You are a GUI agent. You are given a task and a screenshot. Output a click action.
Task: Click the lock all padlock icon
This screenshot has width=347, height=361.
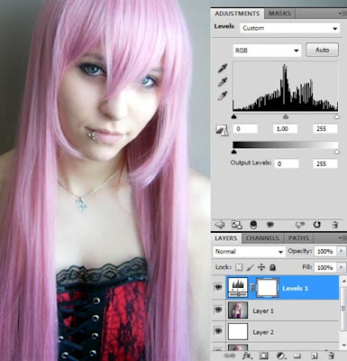pyautogui.click(x=272, y=267)
